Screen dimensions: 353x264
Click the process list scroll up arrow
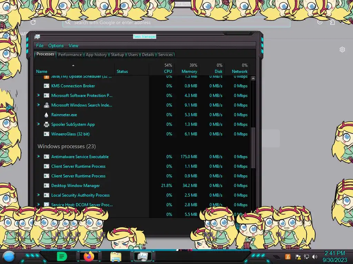(x=253, y=78)
